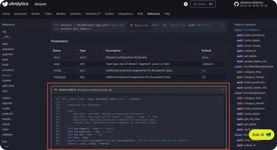
Task: Open the GitHub repository icon
Action: click(236, 4)
